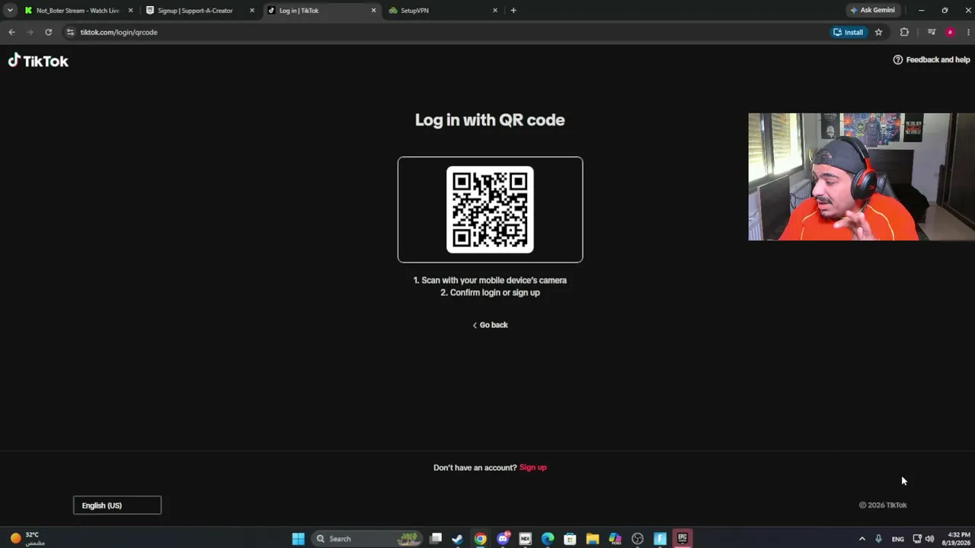This screenshot has width=975, height=548.
Task: Close the Signup Support-A-Creator tab
Action: point(252,11)
